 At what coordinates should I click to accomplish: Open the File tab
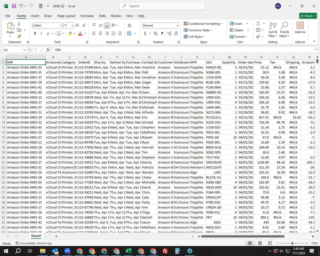point(8,16)
